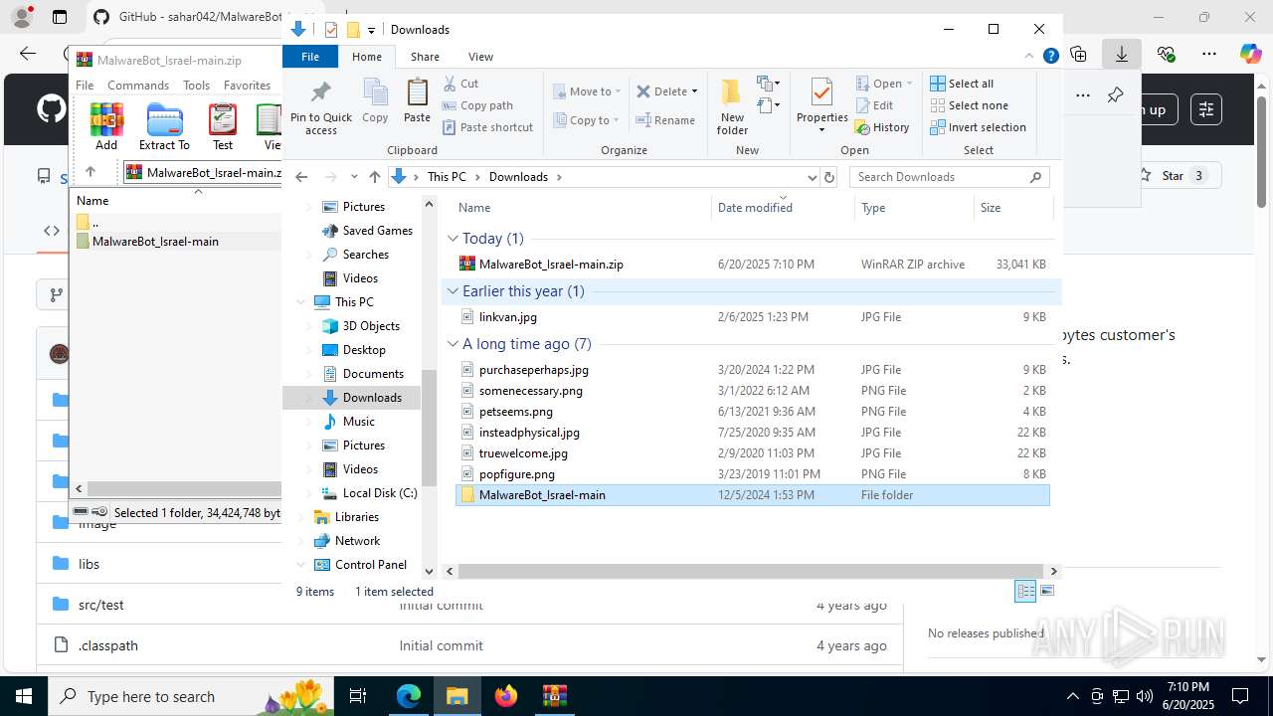Switch to the View ribbon tab
Image resolution: width=1273 pixels, height=716 pixels.
[x=480, y=57]
